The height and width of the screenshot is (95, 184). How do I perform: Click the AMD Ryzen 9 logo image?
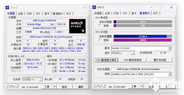77,26
